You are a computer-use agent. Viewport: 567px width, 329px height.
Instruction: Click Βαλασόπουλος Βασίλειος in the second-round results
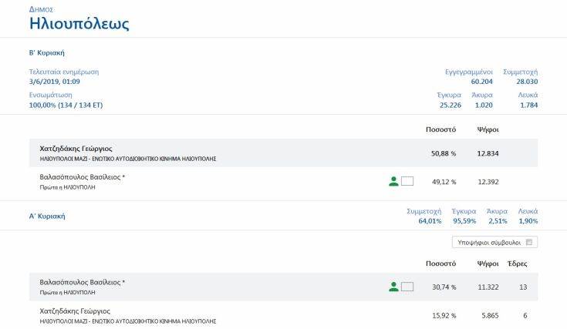tap(82, 177)
